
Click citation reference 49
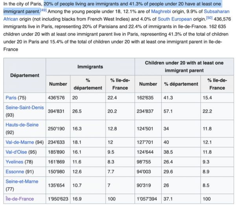pyautogui.click(x=43, y=10)
